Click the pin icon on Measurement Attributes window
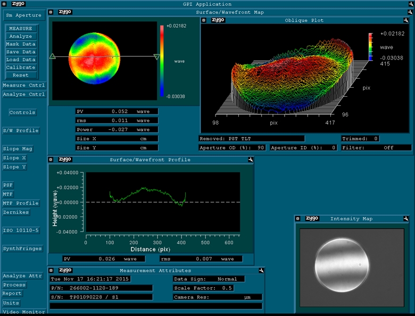Image resolution: width=415 pixels, height=316 pixels. click(261, 270)
